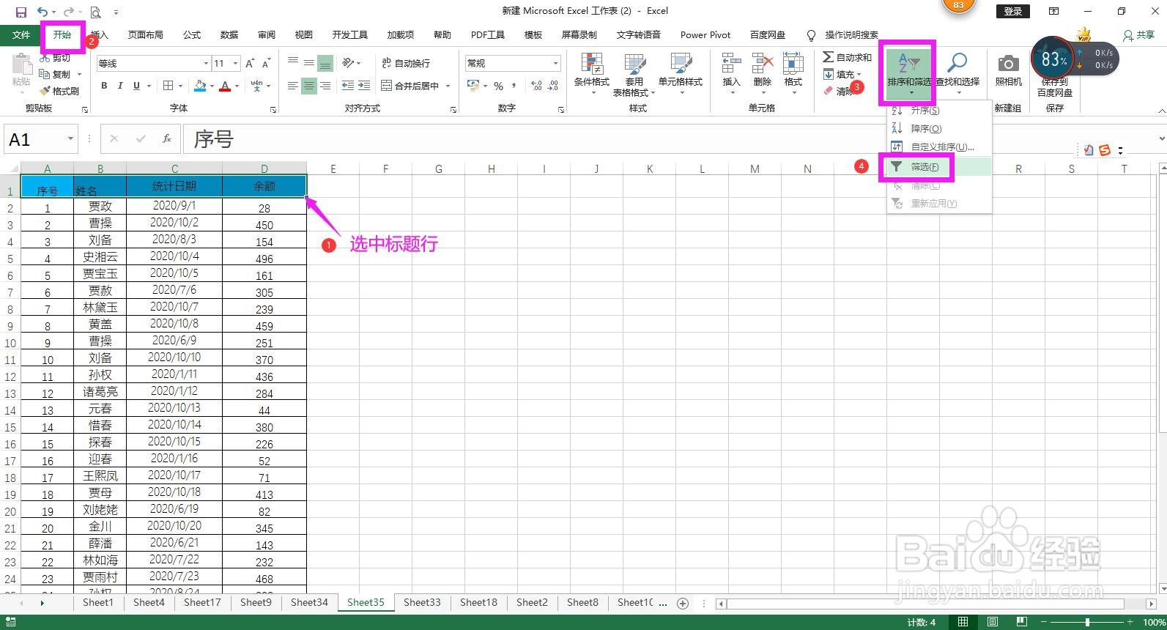Click the Increase Indent icon

[x=365, y=86]
